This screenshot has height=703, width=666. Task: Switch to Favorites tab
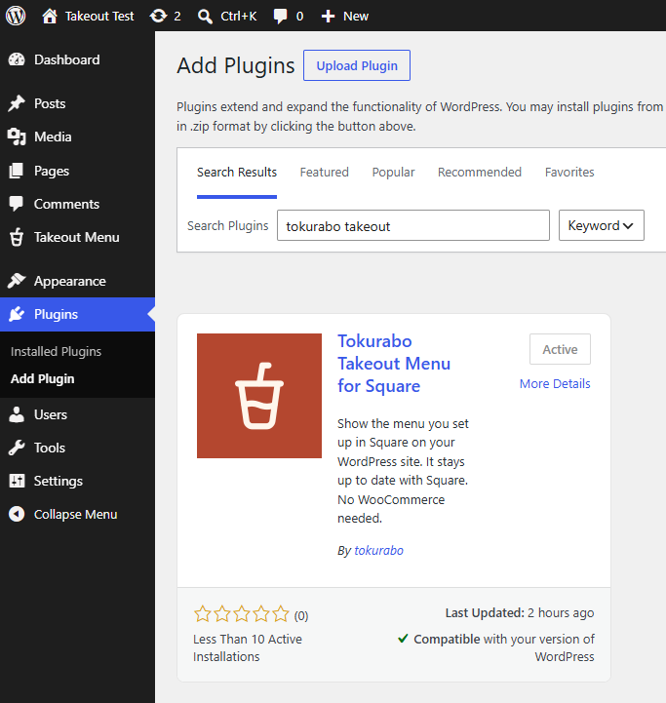[569, 173]
